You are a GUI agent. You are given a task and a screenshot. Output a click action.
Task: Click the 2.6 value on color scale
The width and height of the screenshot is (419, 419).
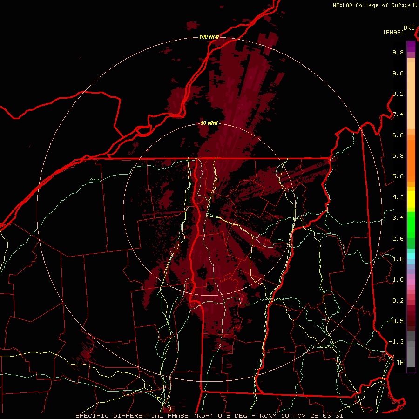[398, 238]
